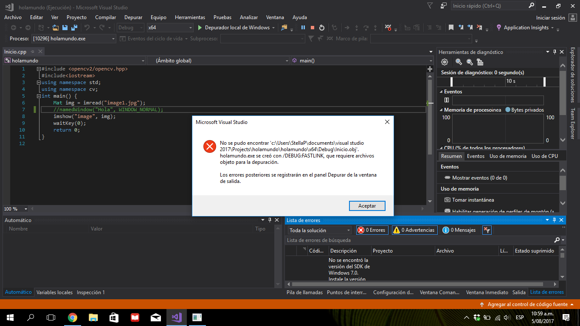Zoom out on the diagnostic timeline
Image resolution: width=580 pixels, height=326 pixels.
coord(470,62)
